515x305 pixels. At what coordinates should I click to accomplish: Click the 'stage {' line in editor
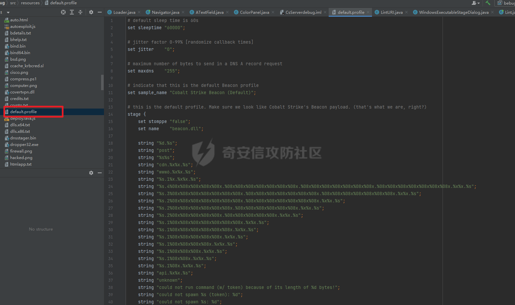click(x=137, y=114)
